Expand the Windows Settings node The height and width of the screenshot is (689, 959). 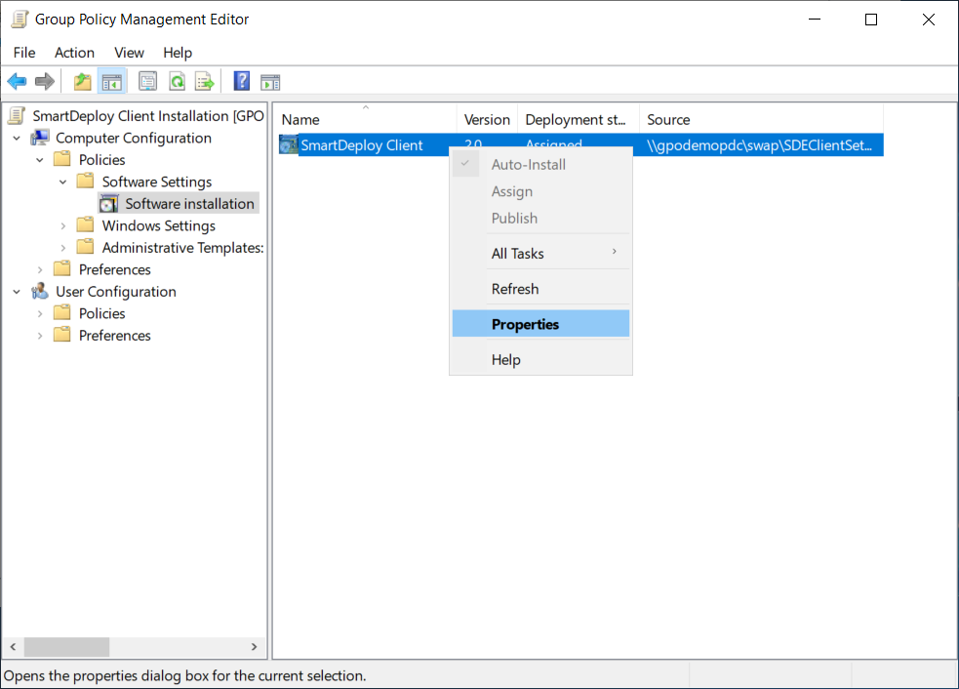pyautogui.click(x=63, y=225)
